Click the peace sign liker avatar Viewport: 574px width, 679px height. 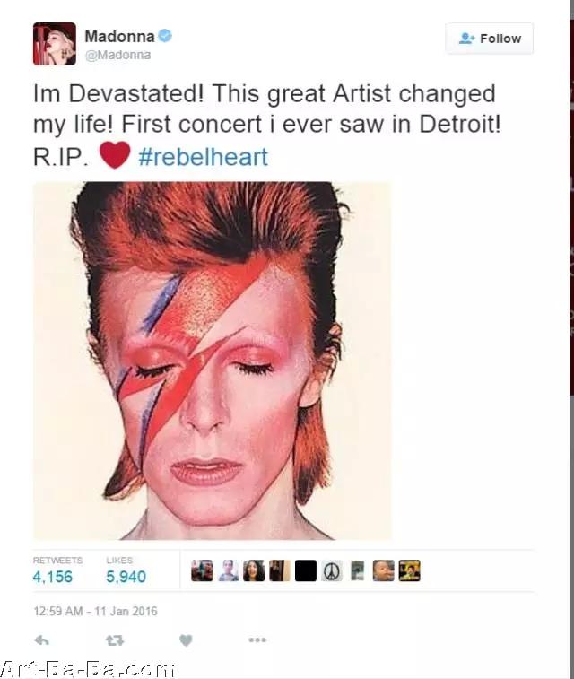click(332, 570)
